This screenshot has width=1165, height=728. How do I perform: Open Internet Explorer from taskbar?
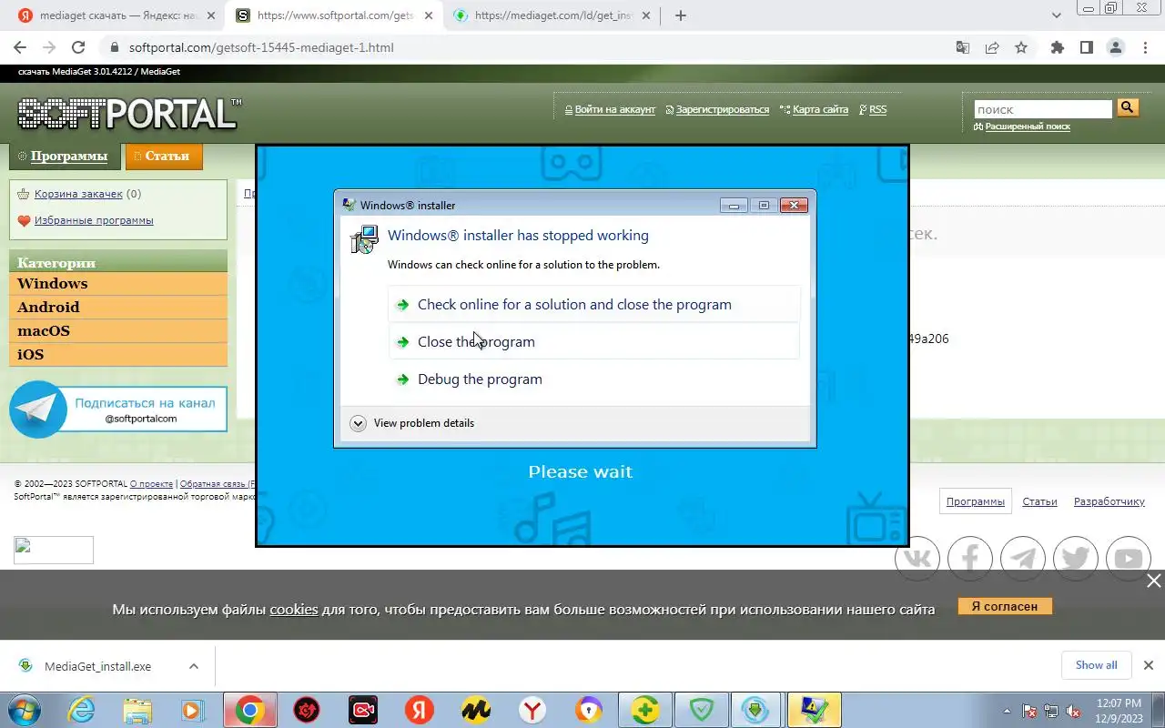[82, 710]
